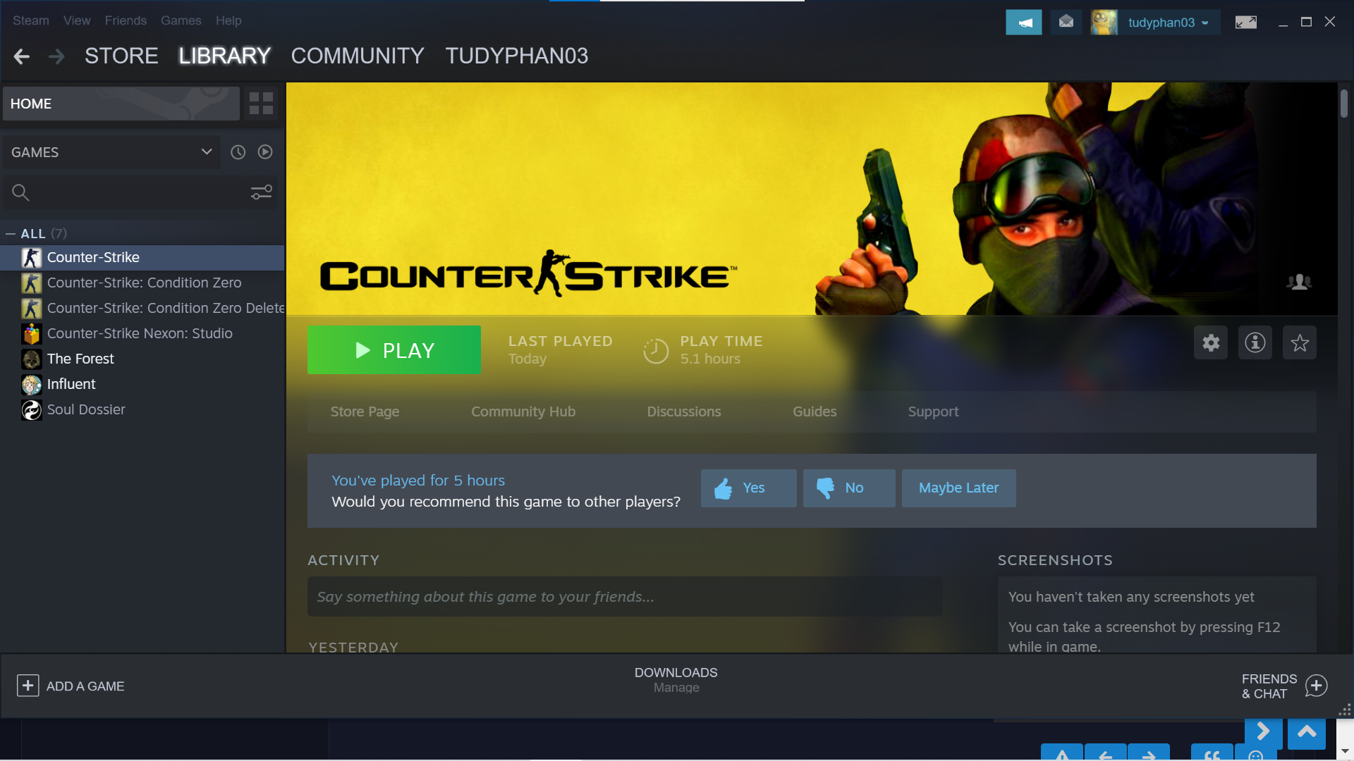
Task: Open advanced filter settings icon
Action: pos(261,192)
